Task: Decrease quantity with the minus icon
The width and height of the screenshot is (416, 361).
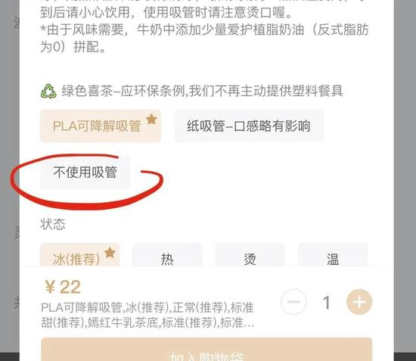Action: (293, 302)
